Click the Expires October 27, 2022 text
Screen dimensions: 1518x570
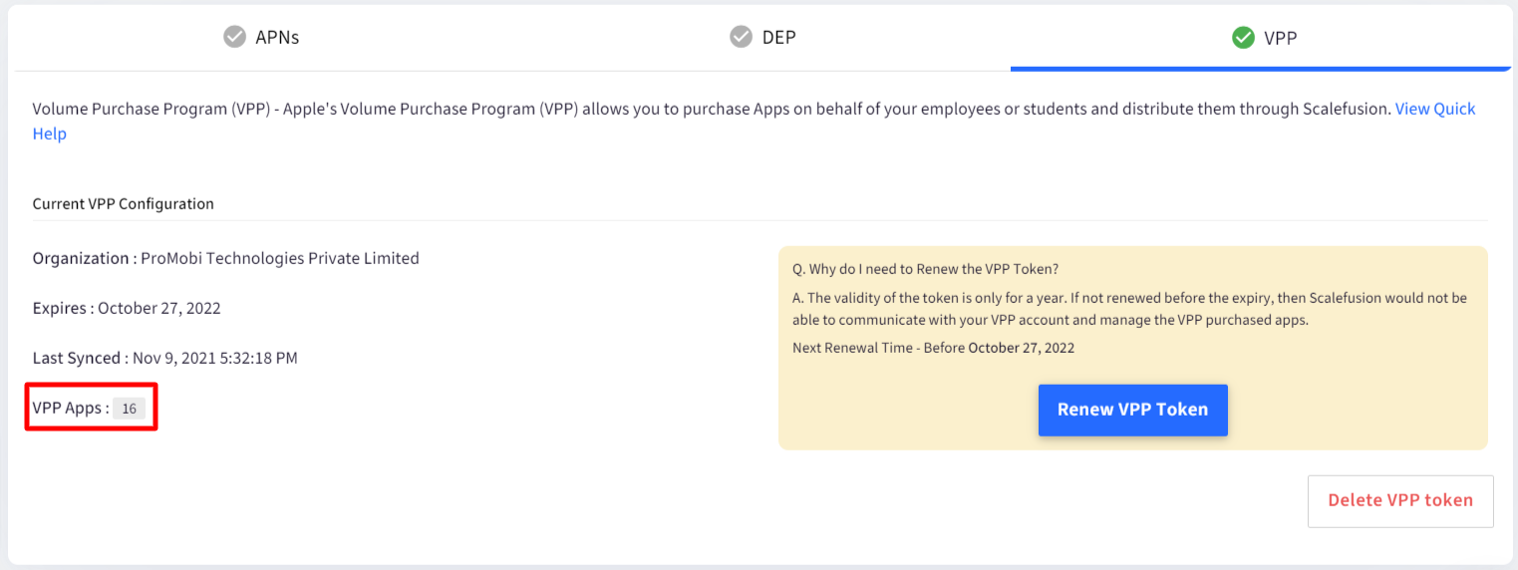[x=127, y=308]
